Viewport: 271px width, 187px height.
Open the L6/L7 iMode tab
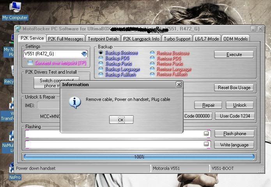207,39
